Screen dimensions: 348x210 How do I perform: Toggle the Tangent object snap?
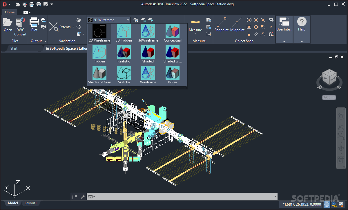[x=263, y=27]
